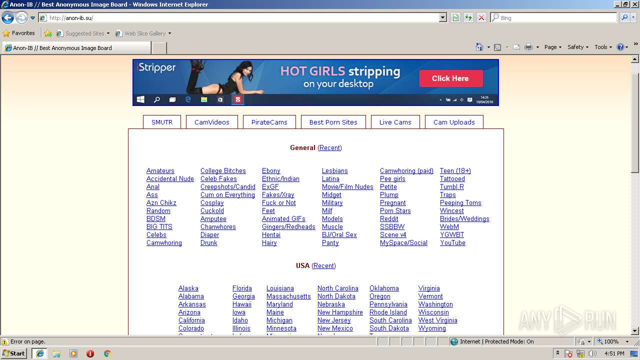Open the Recent link beside General

coord(329,148)
